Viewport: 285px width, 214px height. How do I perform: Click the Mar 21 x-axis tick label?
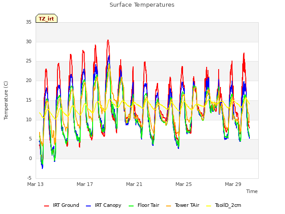134,184
